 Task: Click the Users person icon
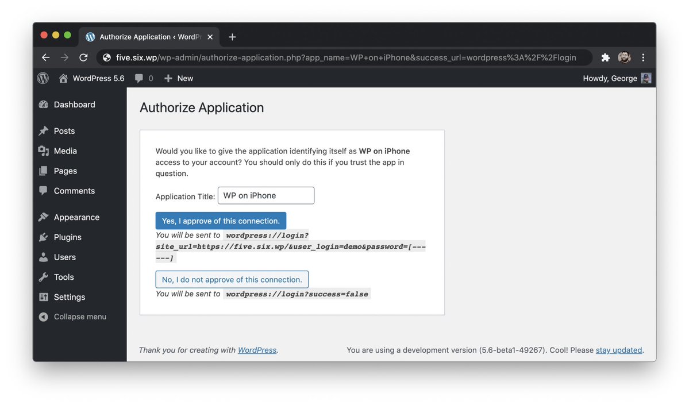[x=43, y=257]
